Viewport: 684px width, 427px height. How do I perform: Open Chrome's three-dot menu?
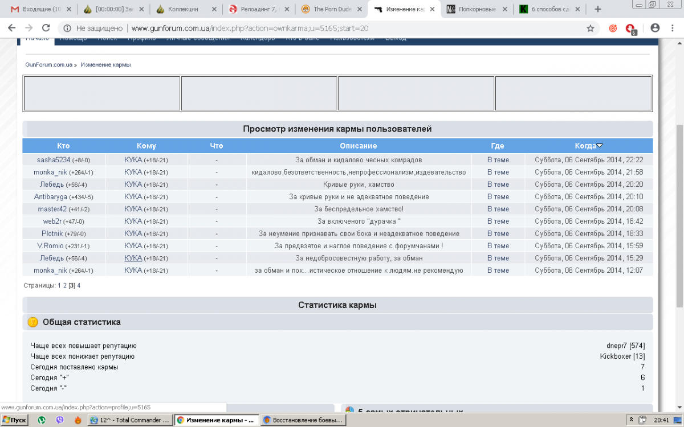click(673, 28)
